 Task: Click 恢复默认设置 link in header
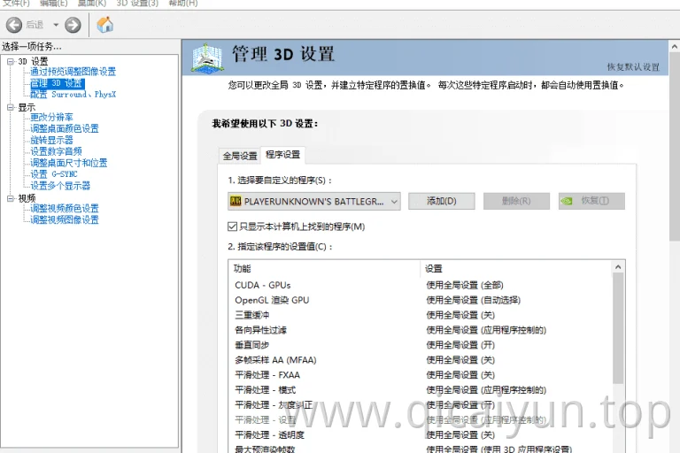click(x=633, y=66)
